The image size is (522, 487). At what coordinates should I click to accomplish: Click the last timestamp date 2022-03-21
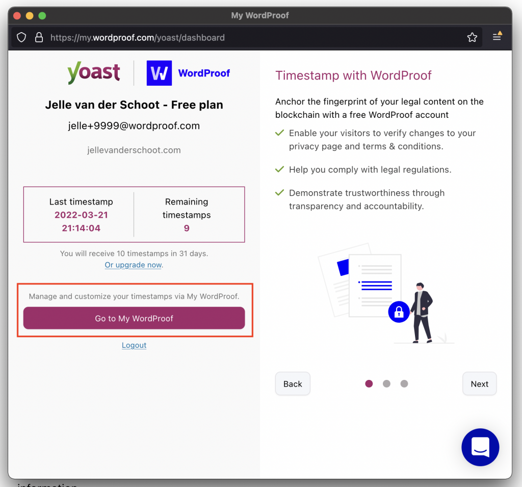[x=81, y=215]
